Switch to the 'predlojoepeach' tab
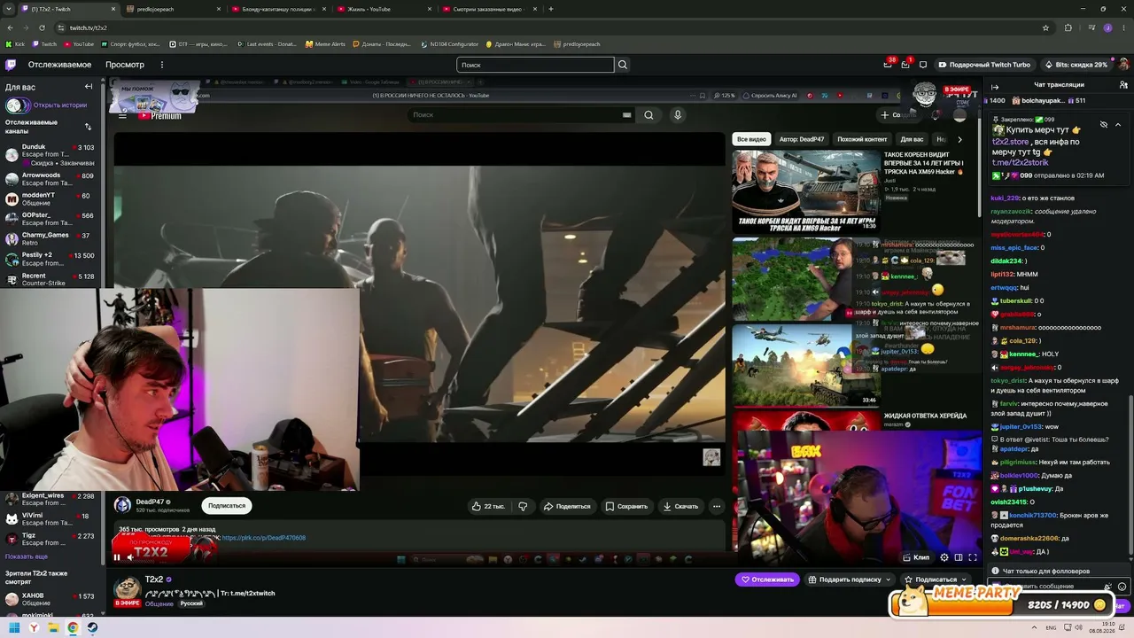This screenshot has width=1134, height=638. [x=173, y=9]
